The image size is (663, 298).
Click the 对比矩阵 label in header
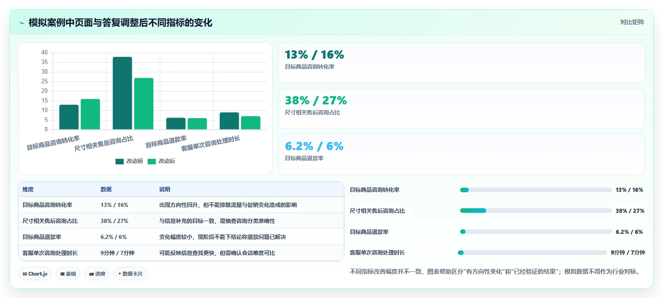(632, 22)
